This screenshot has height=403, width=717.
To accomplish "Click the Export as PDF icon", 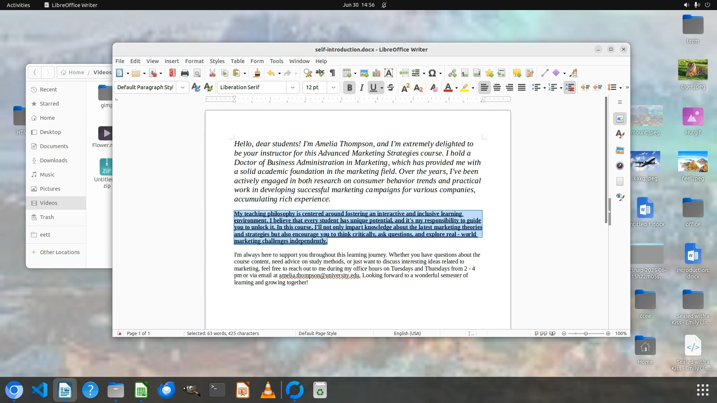I will click(x=172, y=73).
